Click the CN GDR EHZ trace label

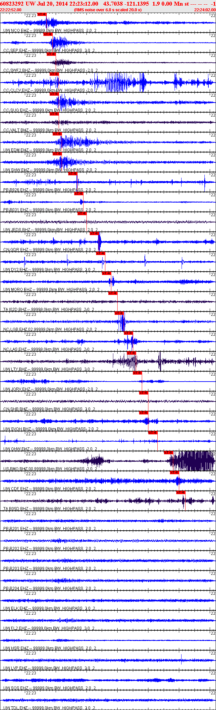pos(50,250)
